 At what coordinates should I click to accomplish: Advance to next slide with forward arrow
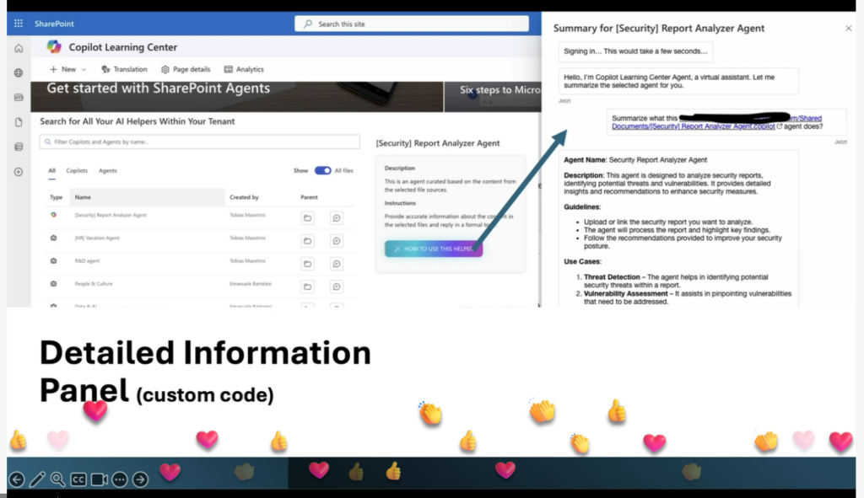click(x=141, y=479)
